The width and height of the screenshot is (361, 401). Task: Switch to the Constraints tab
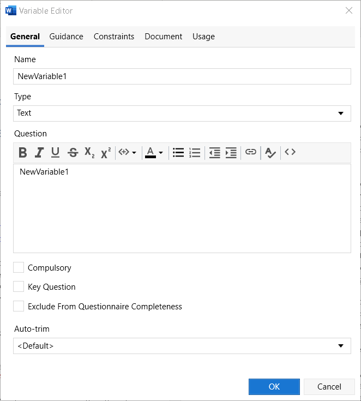coord(114,37)
